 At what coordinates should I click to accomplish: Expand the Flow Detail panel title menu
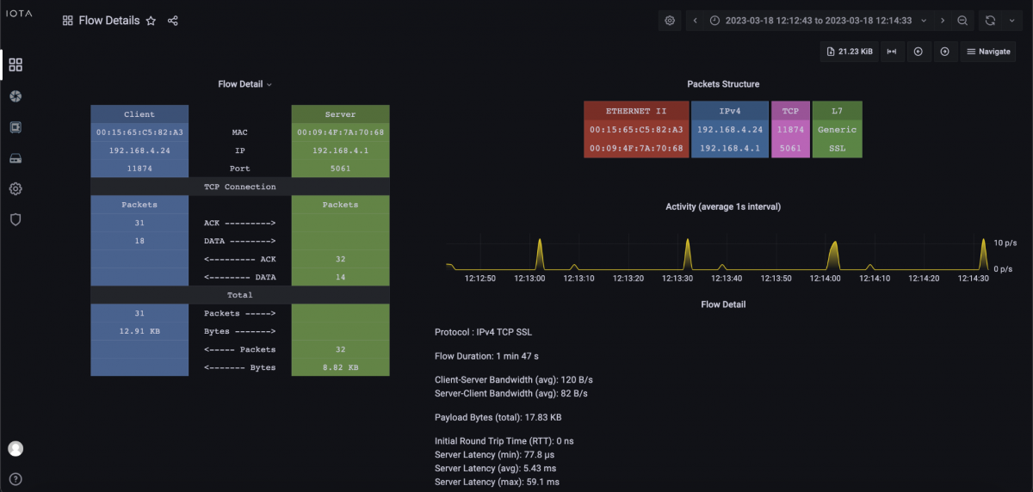pyautogui.click(x=244, y=84)
